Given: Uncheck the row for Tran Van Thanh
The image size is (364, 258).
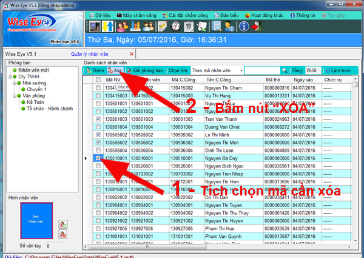Looking at the screenshot, I should click(98, 119).
